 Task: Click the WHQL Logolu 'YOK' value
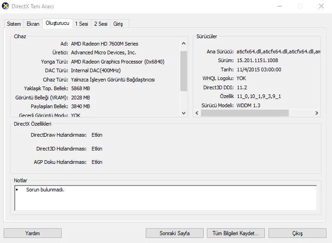pos(241,78)
